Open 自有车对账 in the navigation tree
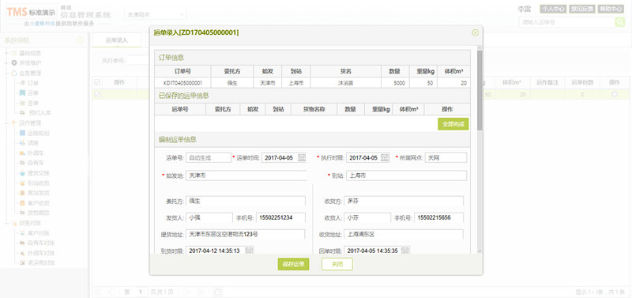Viewport: 632px width, 298px height. click(41, 243)
